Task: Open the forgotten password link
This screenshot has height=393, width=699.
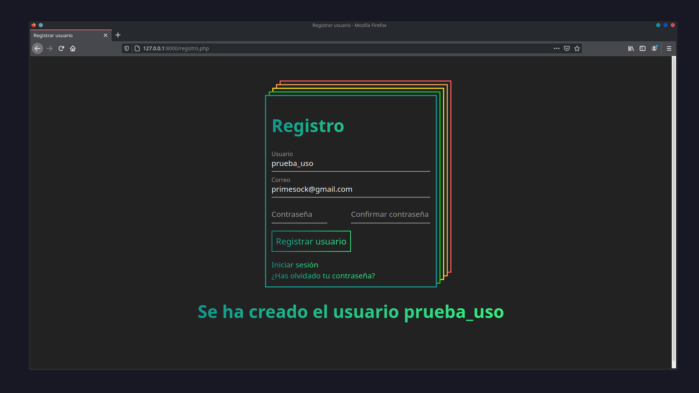Action: [323, 276]
